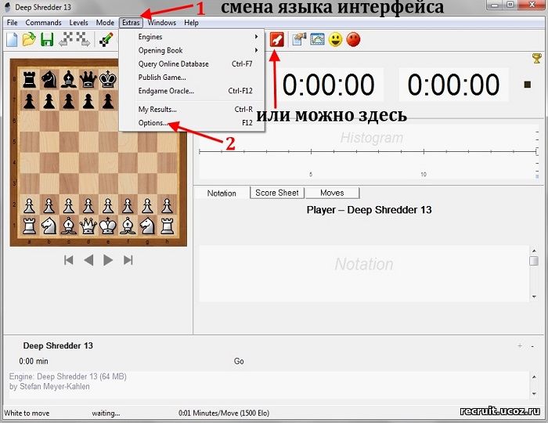548x423 pixels.
Task: Click White to move in the status bar
Action: [27, 414]
